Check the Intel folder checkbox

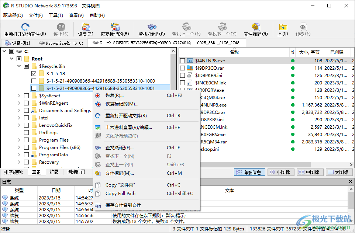coord(26,118)
